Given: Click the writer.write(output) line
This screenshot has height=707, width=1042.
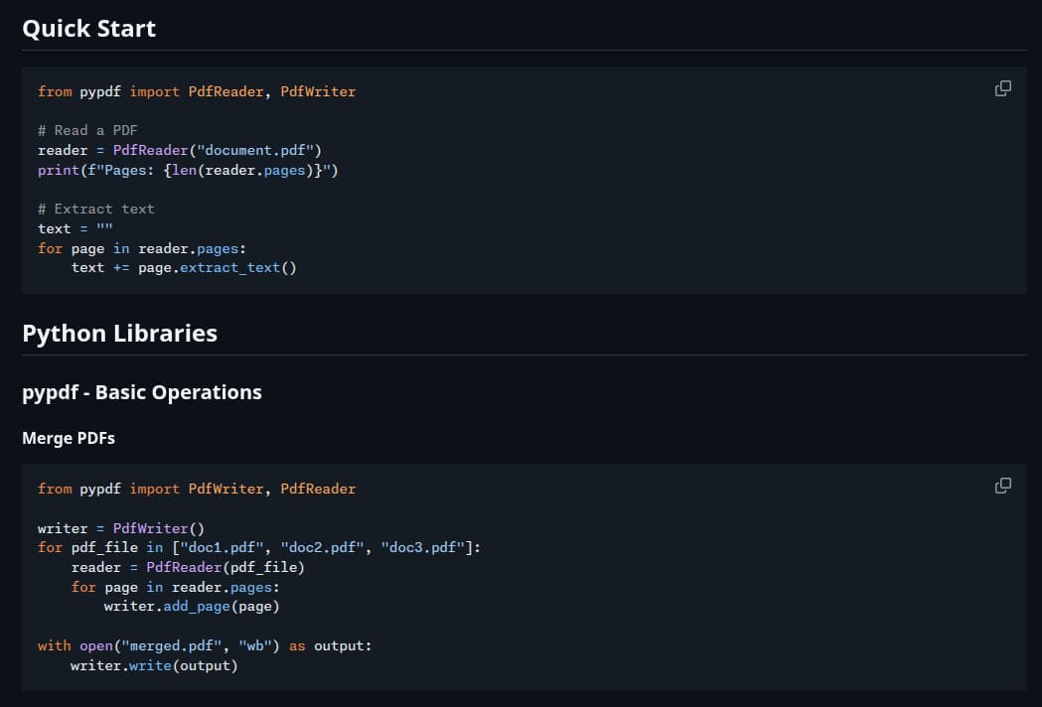Looking at the screenshot, I should pos(154,665).
